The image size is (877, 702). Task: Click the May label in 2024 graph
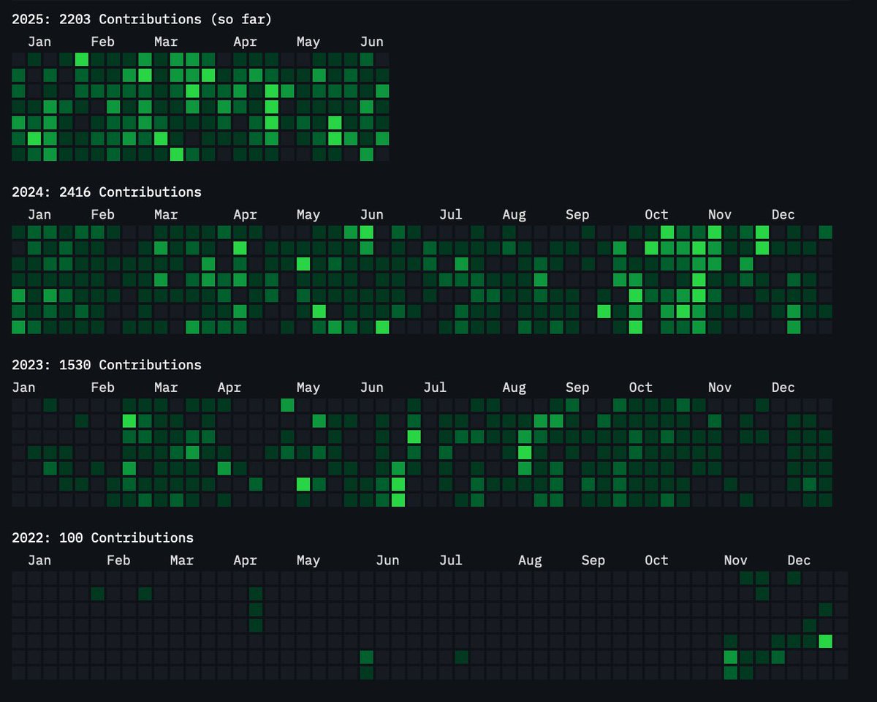point(308,214)
